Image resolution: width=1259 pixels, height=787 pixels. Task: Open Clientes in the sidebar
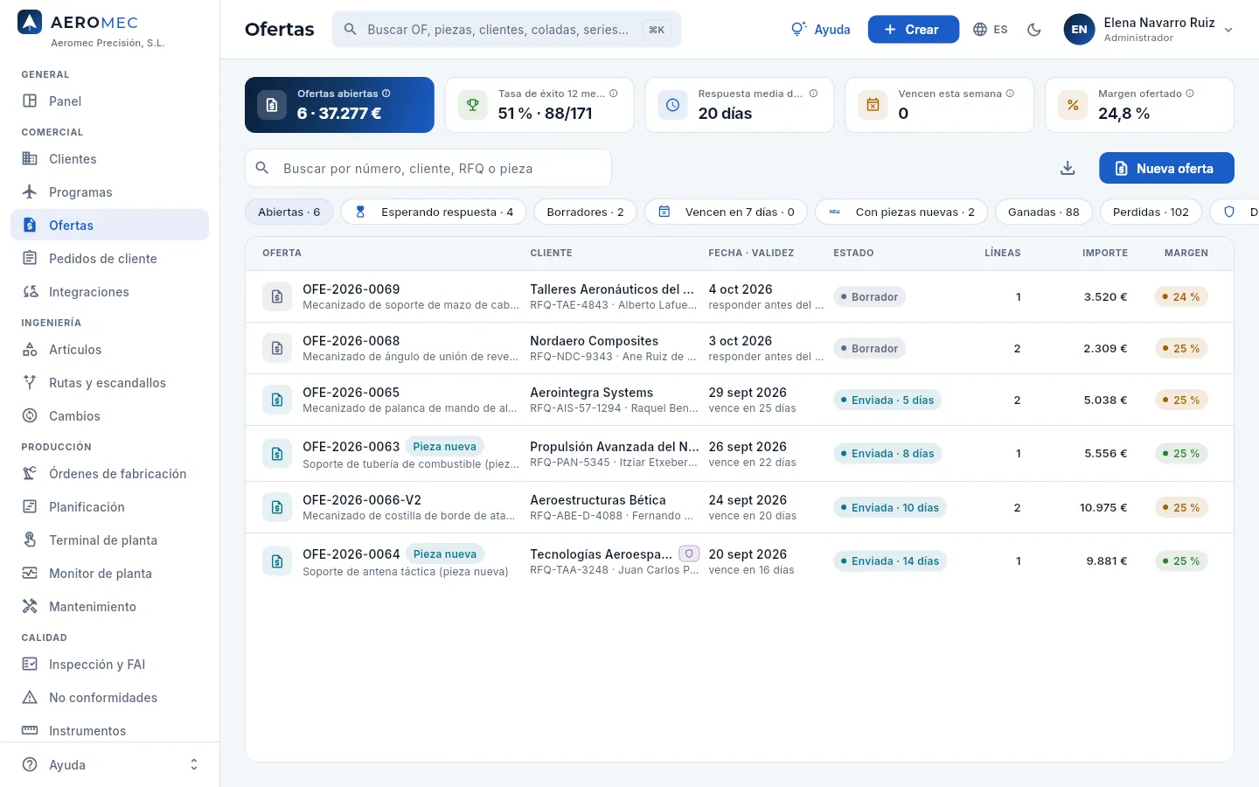click(109, 159)
